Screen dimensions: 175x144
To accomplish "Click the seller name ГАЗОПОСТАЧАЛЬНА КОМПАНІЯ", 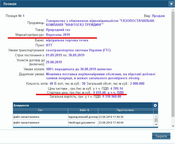I will pyautogui.click(x=100, y=23).
